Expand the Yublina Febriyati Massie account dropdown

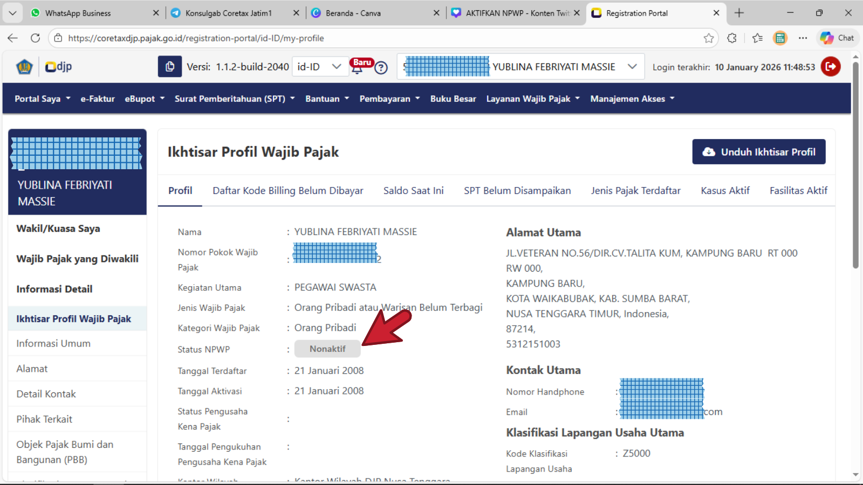coord(632,67)
